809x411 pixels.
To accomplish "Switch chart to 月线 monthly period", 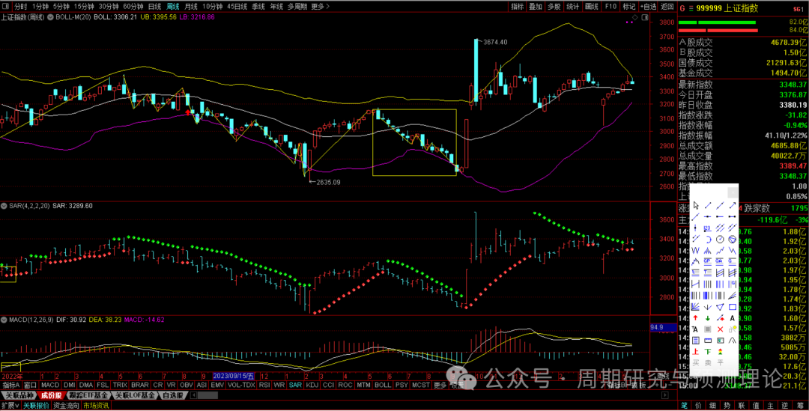I will tap(191, 6).
